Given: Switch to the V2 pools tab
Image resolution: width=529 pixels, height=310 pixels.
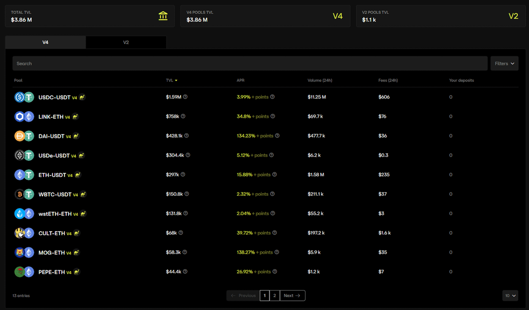Looking at the screenshot, I should [126, 43].
